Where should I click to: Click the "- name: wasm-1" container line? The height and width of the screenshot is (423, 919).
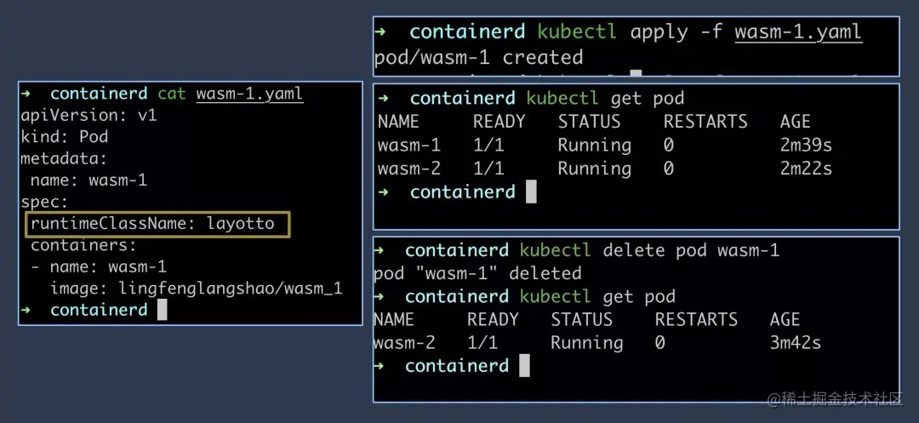coord(99,267)
